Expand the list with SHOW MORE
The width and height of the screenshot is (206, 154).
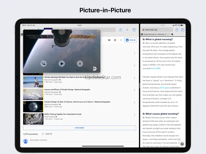(x=79, y=128)
